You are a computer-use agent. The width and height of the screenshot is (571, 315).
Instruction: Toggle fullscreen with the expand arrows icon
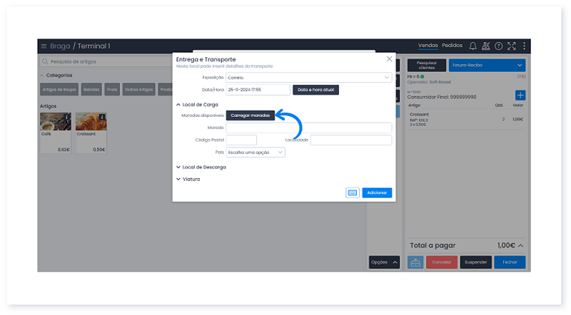point(512,46)
